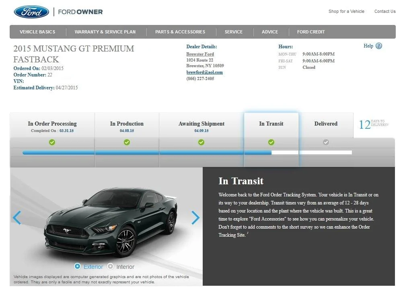
Task: Click green checkmark under In Order Processing
Action: point(52,142)
